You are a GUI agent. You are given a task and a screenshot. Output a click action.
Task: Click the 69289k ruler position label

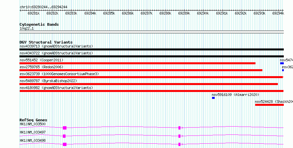coord(184,13)
